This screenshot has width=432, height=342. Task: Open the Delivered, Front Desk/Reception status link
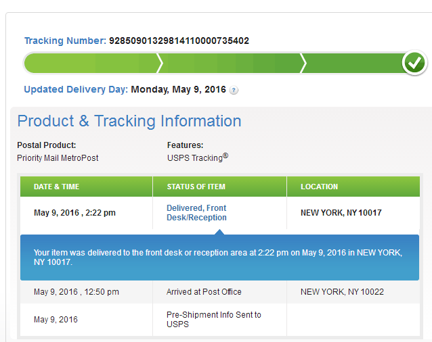click(x=196, y=213)
